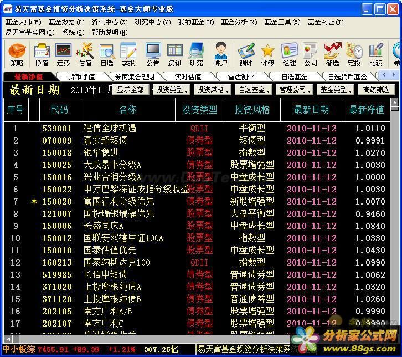Open the 基金网址(T) menu
402x357 pixels.
click(x=326, y=22)
